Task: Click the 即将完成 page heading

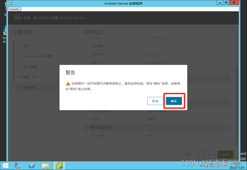Action: [x=93, y=33]
